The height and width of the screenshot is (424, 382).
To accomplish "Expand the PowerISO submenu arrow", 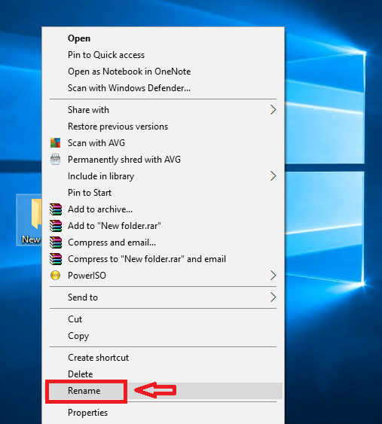I will click(273, 276).
